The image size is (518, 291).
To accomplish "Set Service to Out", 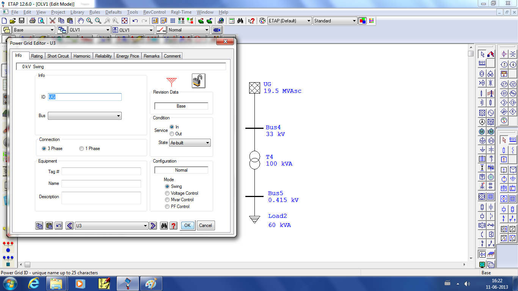I will click(x=171, y=134).
